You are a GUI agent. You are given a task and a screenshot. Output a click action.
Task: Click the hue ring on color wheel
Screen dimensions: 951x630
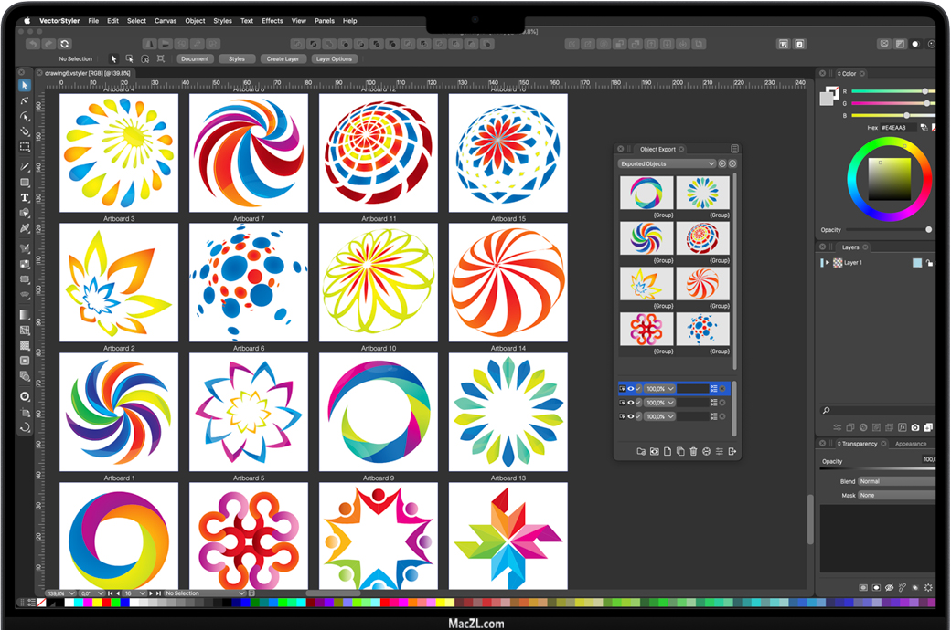[889, 148]
